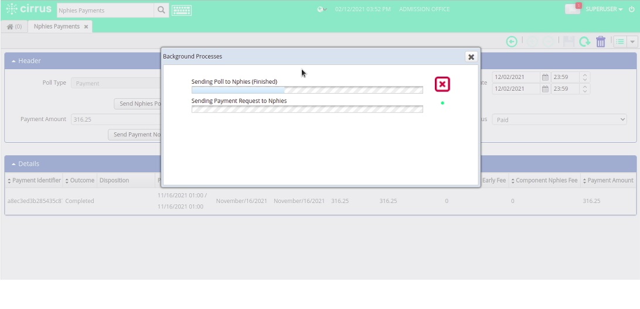Close the Nphies Payments tab

pyautogui.click(x=86, y=26)
